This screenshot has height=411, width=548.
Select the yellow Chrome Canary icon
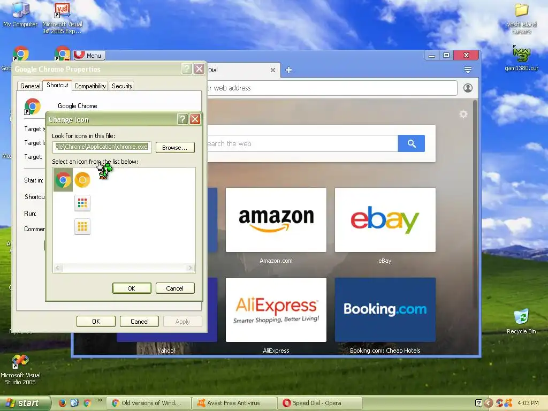[82, 180]
